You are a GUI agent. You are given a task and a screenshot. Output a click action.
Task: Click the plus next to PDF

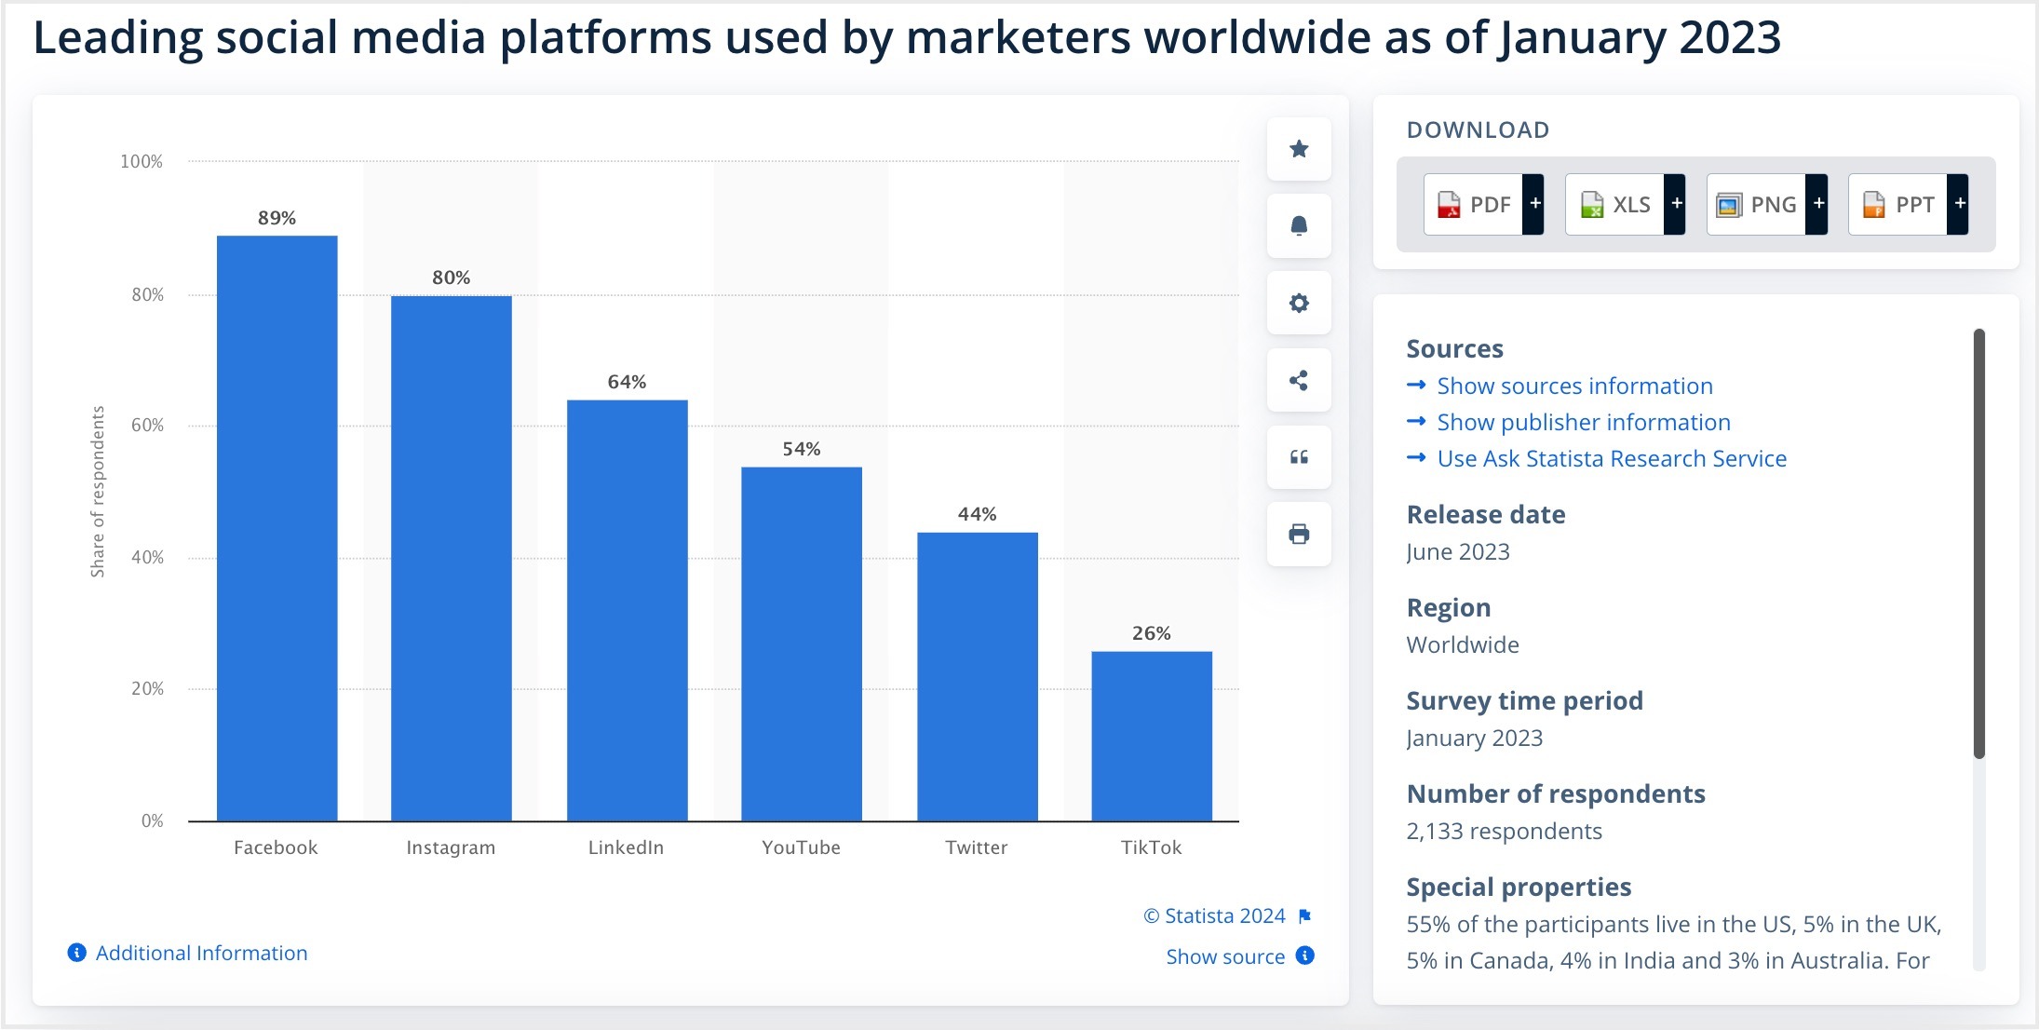[1534, 204]
